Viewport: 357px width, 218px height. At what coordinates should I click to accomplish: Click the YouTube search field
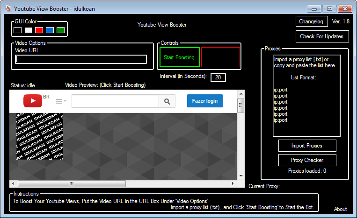[115, 101]
